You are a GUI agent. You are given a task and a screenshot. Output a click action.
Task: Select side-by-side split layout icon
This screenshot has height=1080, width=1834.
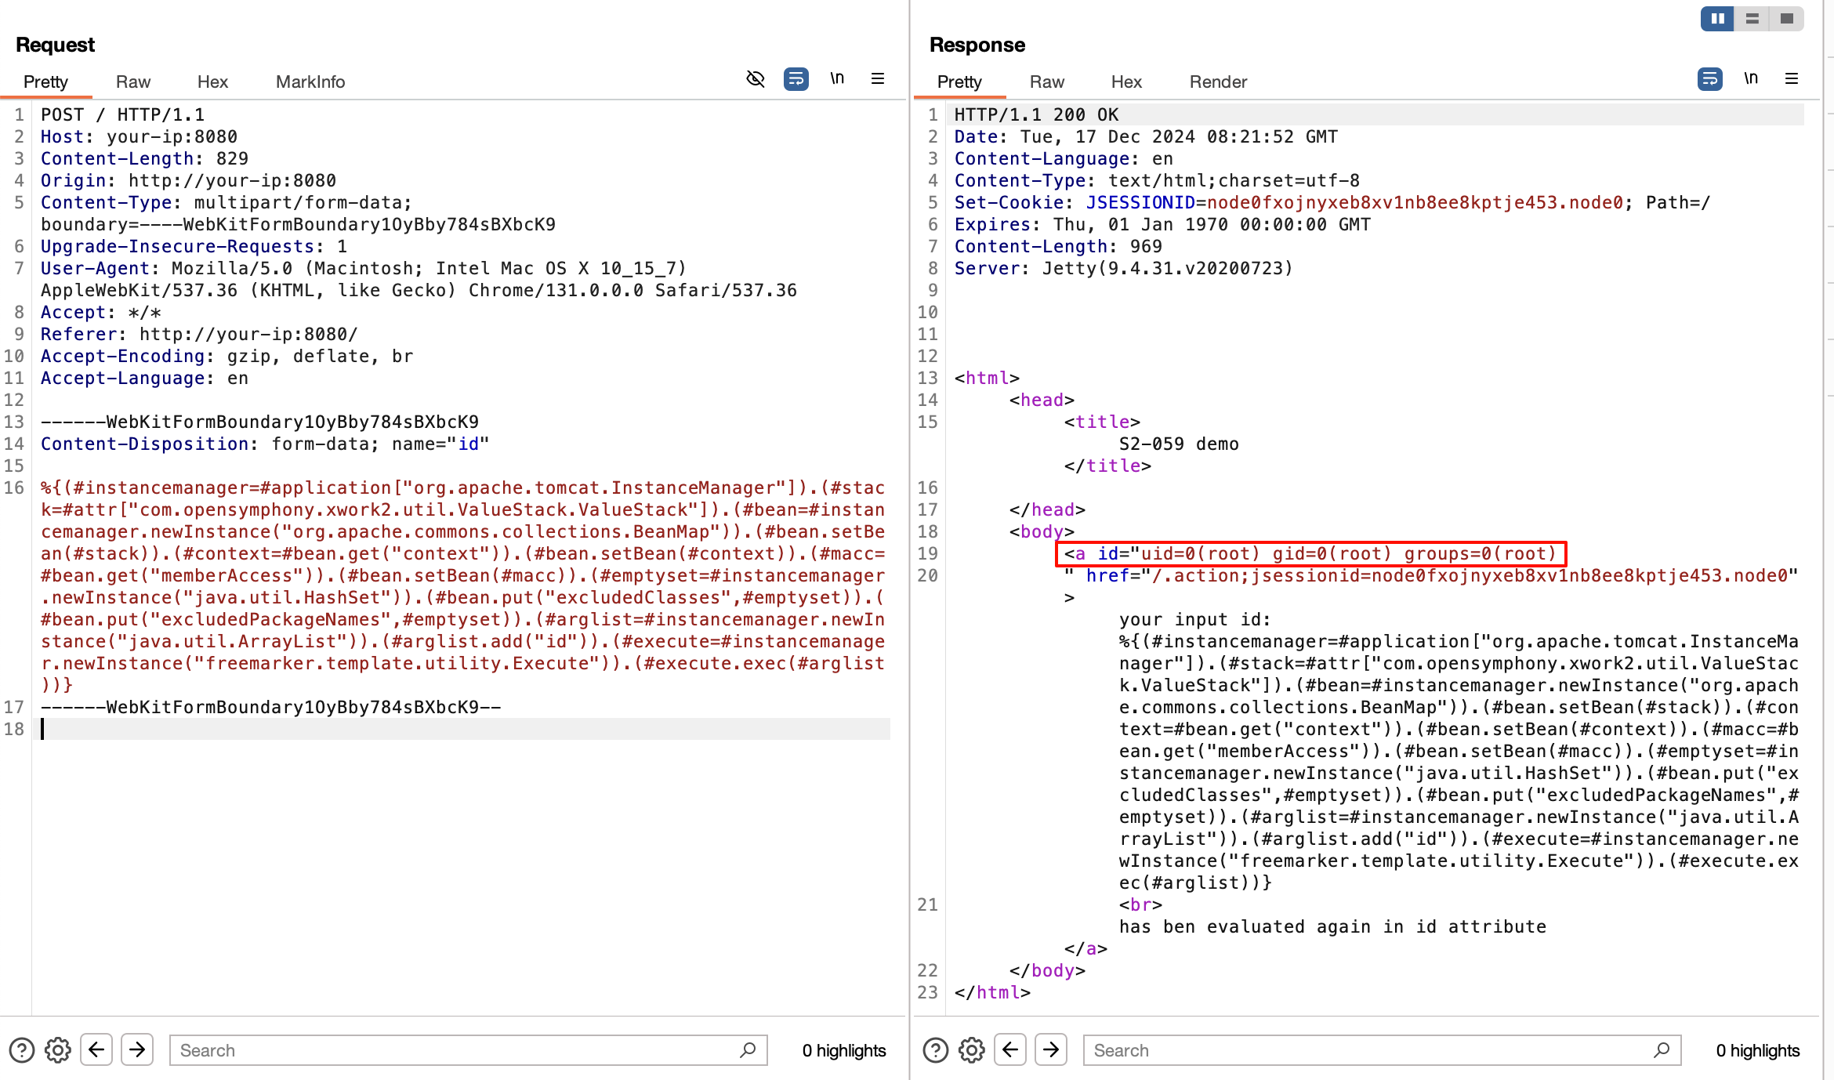tap(1718, 19)
